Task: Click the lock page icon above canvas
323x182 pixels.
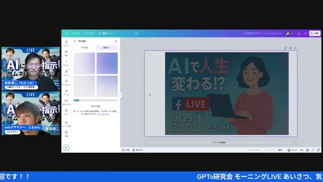Action: tap(285, 48)
